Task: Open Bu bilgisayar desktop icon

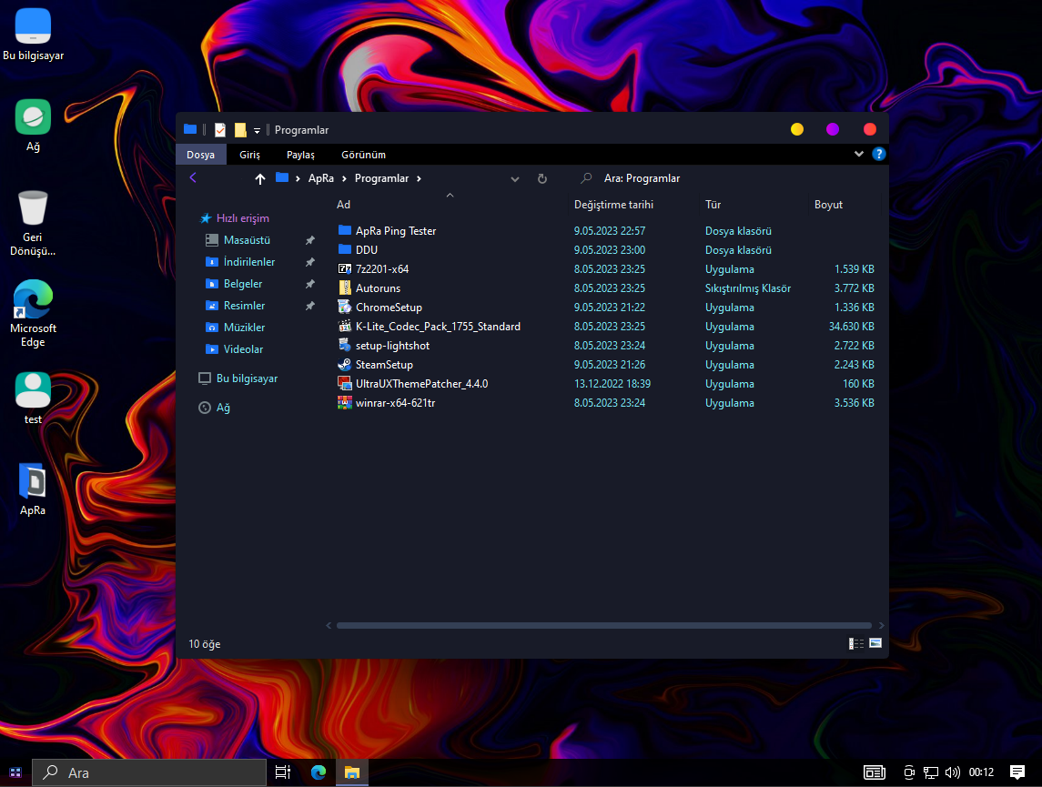Action: [33, 35]
